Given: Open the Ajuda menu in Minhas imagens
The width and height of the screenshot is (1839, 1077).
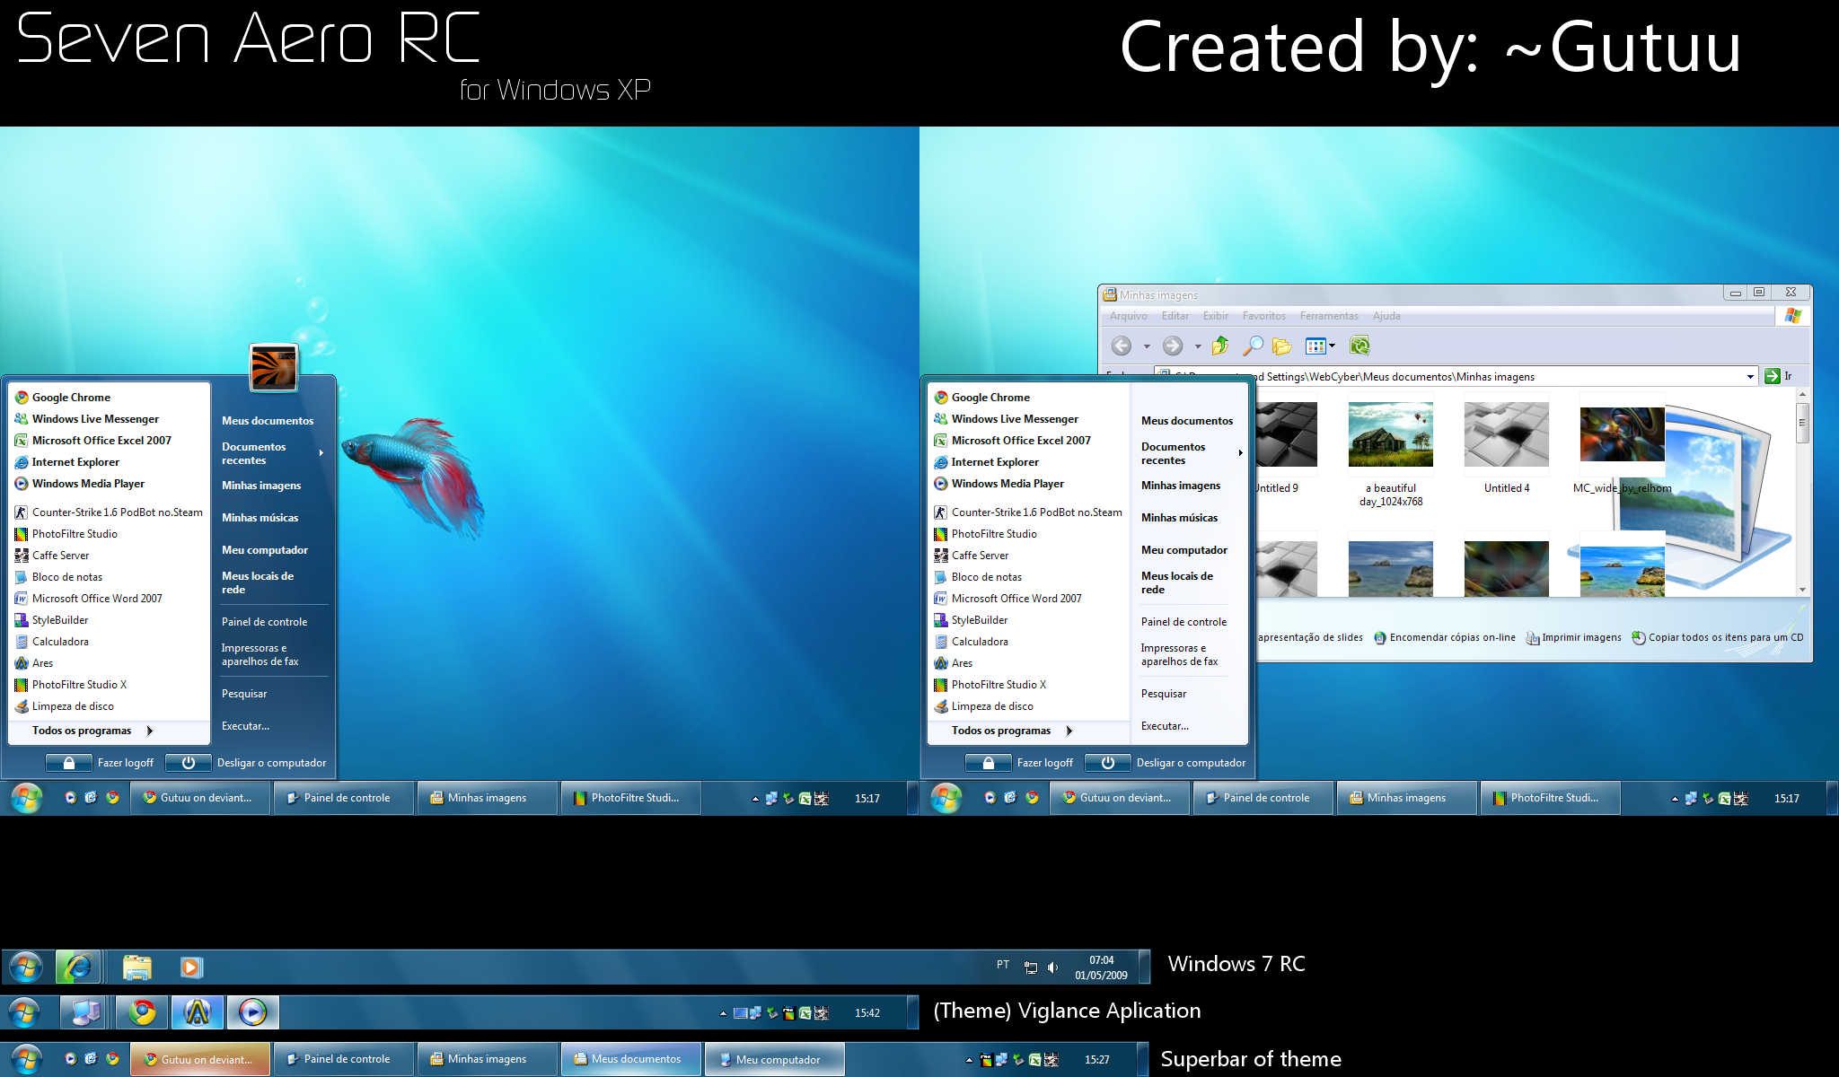Looking at the screenshot, I should [1386, 316].
